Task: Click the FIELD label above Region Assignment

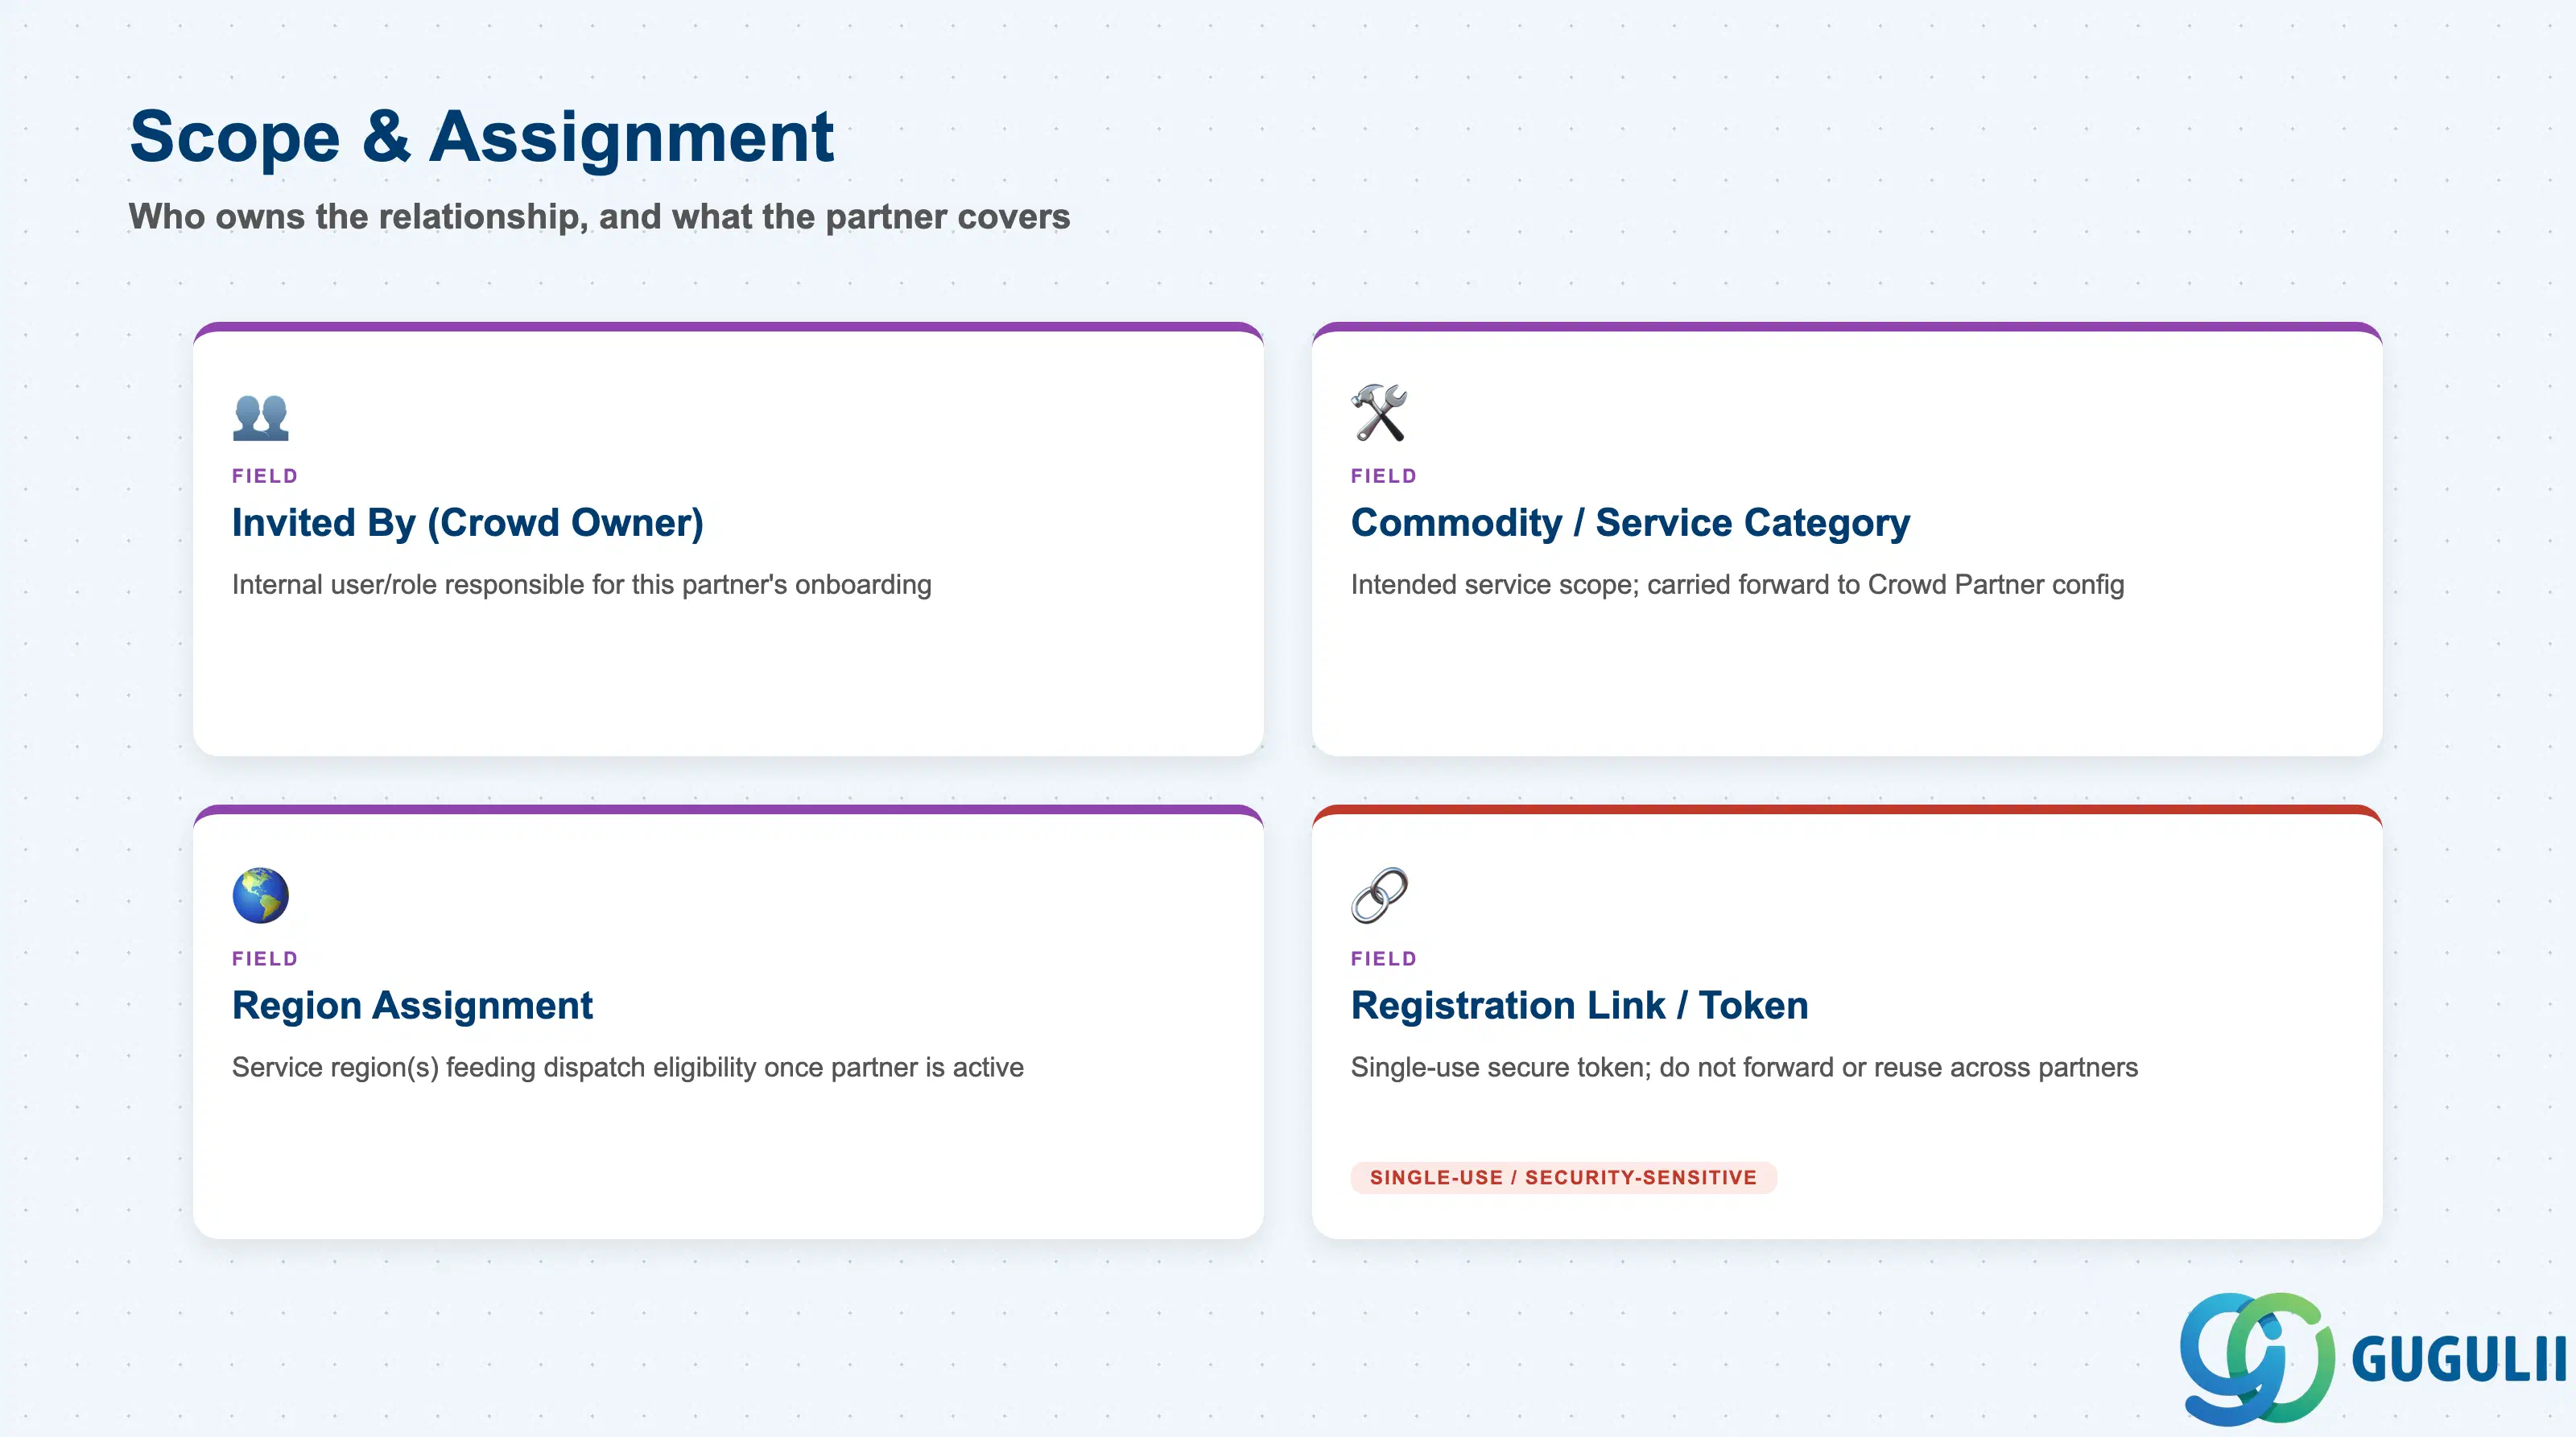Action: pos(265,958)
